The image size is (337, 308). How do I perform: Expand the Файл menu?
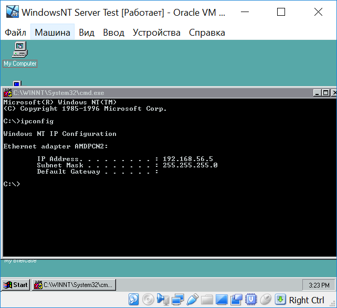[15, 33]
